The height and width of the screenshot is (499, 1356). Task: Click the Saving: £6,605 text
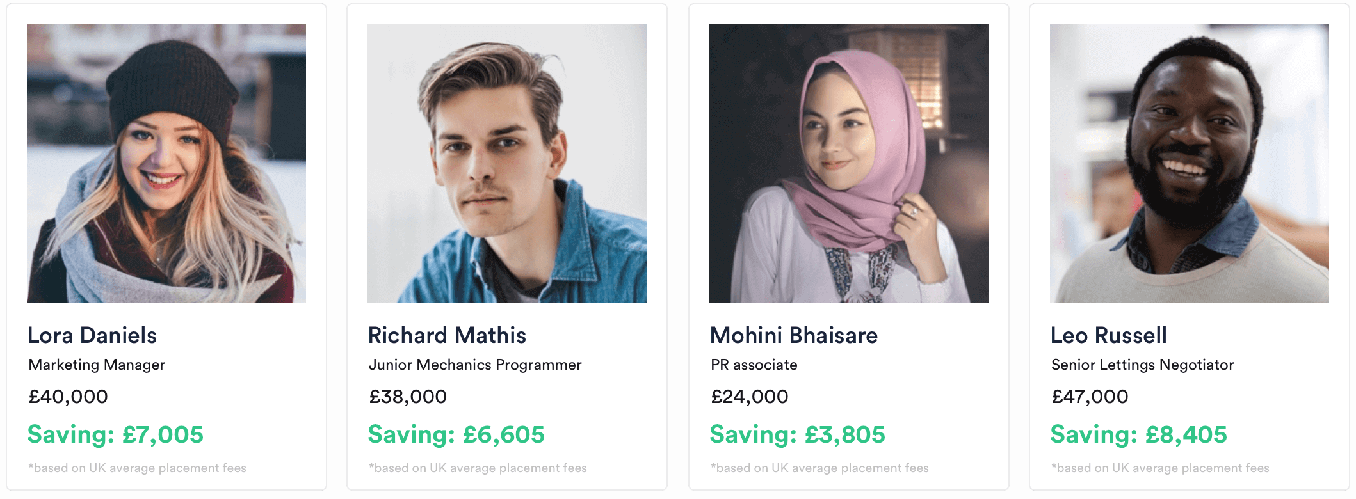pyautogui.click(x=456, y=434)
